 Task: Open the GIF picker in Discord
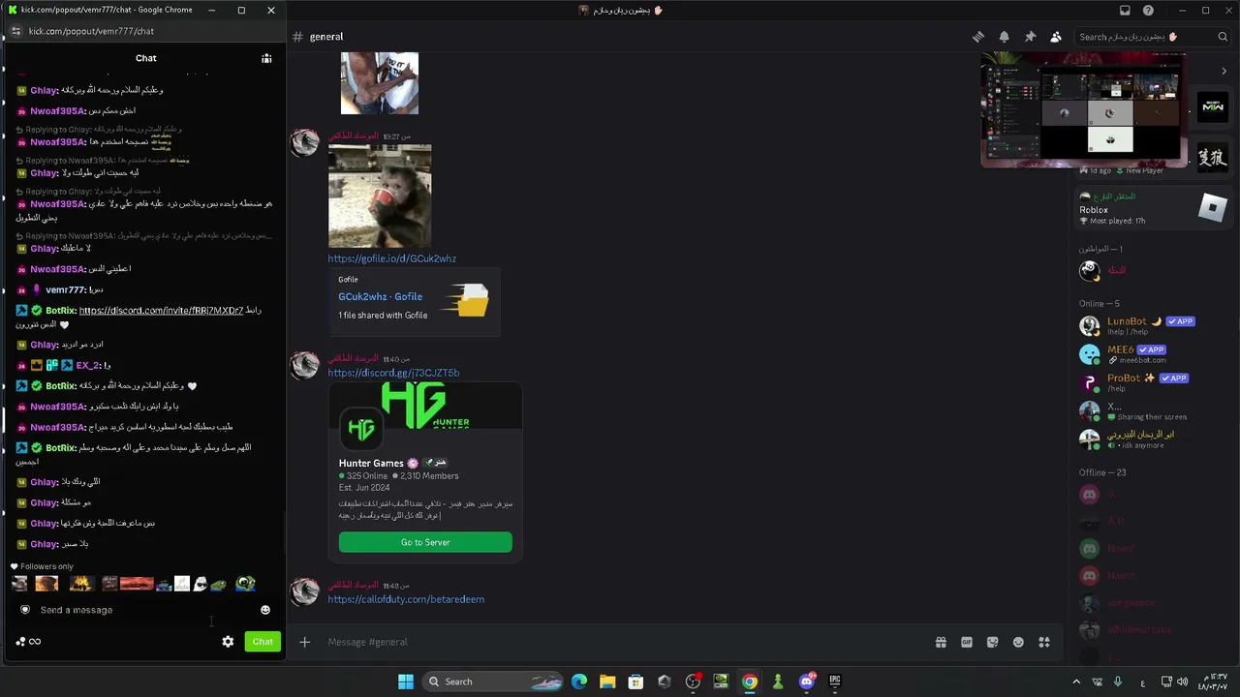[966, 642]
